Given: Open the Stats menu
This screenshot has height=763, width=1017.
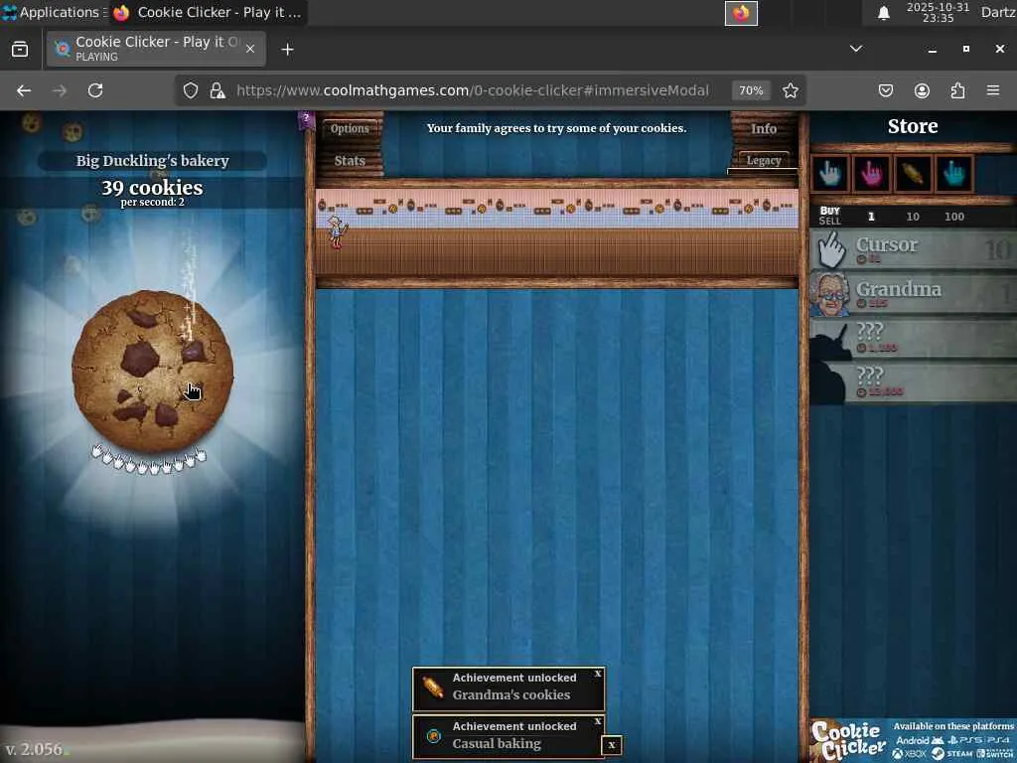Looking at the screenshot, I should 350,160.
